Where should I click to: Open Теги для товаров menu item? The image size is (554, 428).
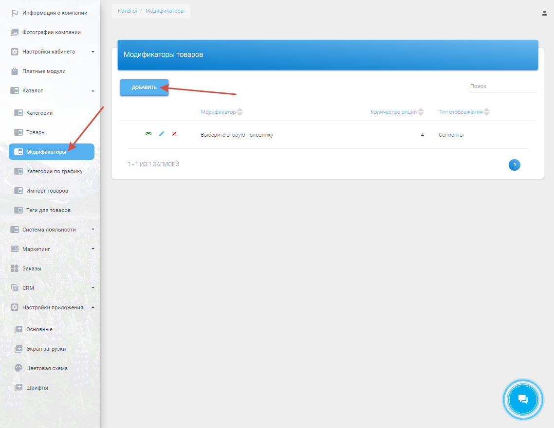point(48,210)
